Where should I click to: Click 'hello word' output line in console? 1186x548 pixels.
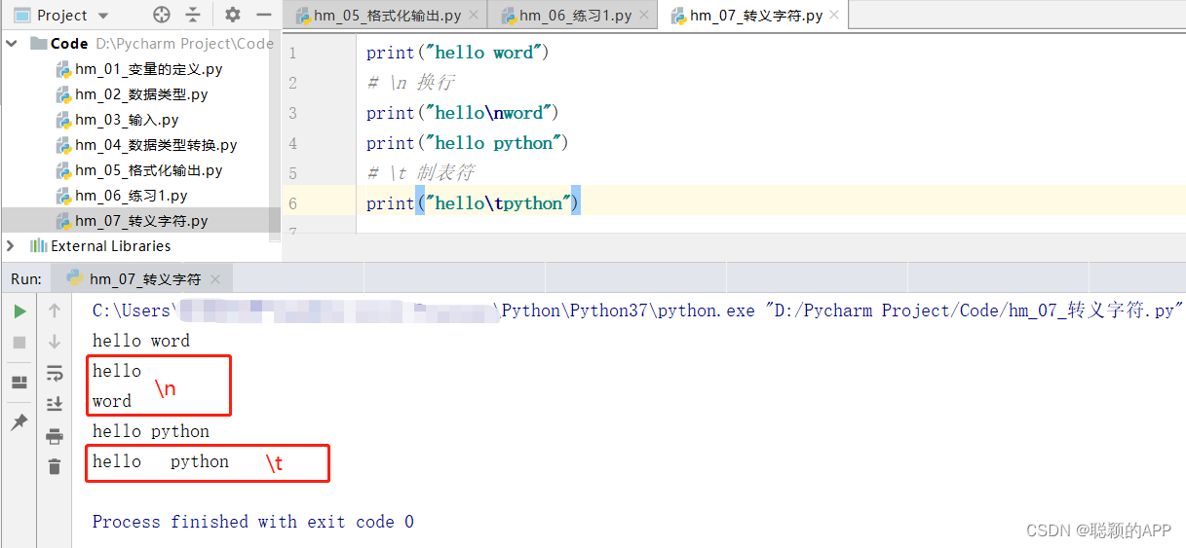[141, 341]
